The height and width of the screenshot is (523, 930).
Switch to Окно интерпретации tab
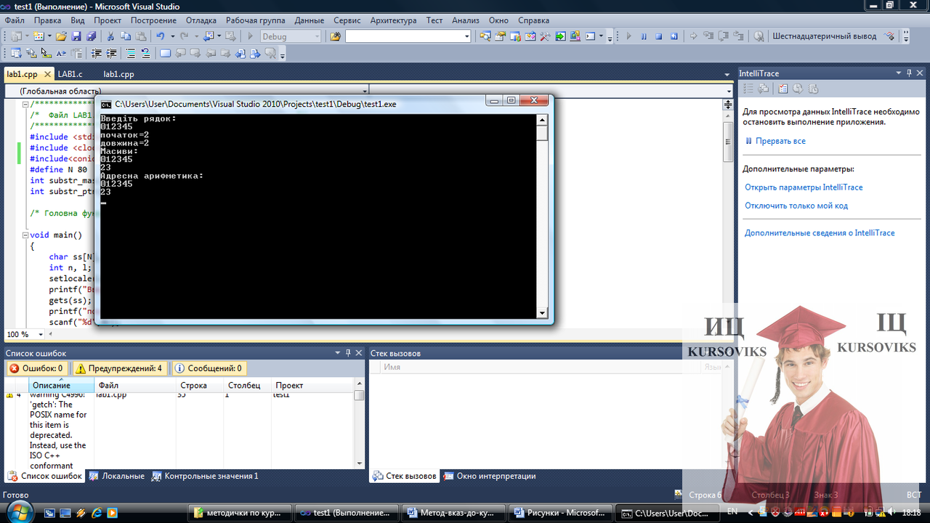[490, 476]
